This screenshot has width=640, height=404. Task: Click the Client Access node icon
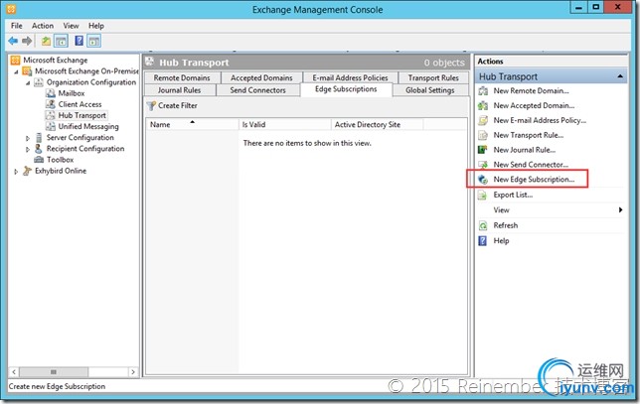(51, 104)
